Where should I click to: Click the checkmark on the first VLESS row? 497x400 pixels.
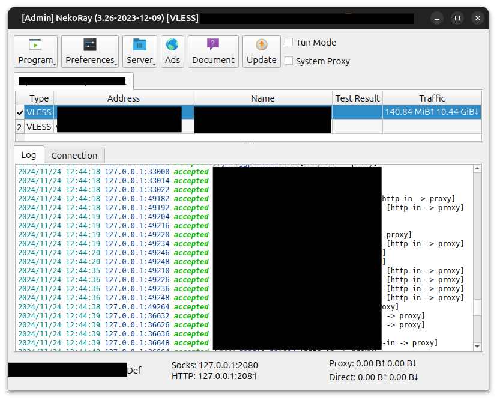(20, 112)
